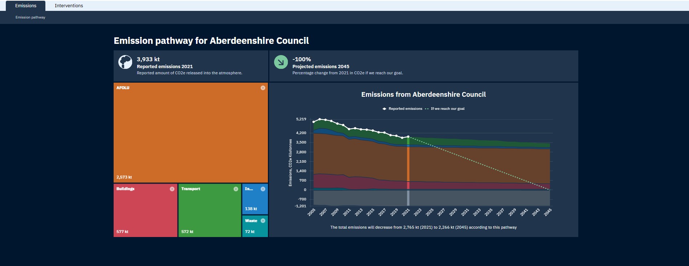Click the green downward arrow projection icon
Image resolution: width=689 pixels, height=266 pixels.
tap(281, 62)
